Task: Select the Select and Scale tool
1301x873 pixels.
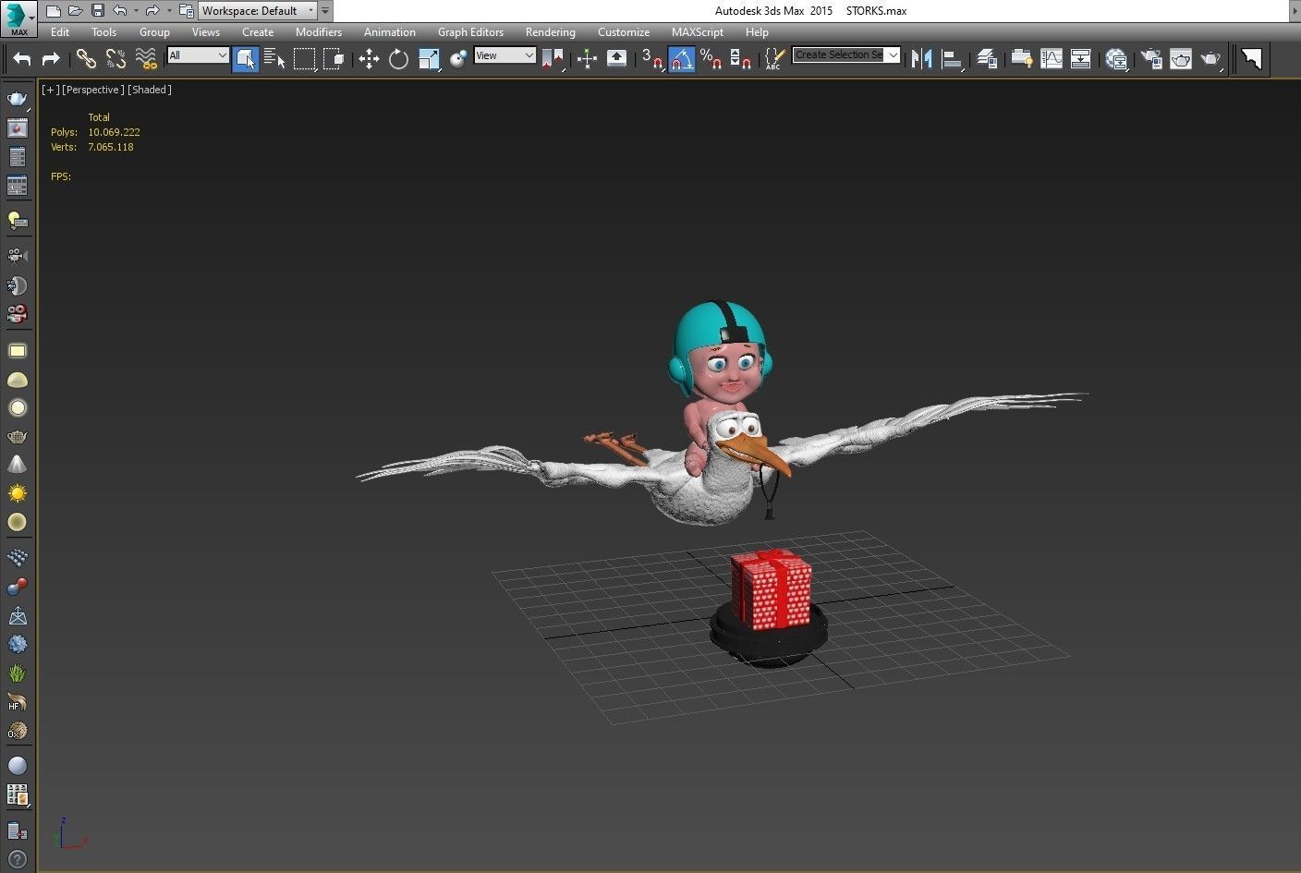Action: click(429, 59)
